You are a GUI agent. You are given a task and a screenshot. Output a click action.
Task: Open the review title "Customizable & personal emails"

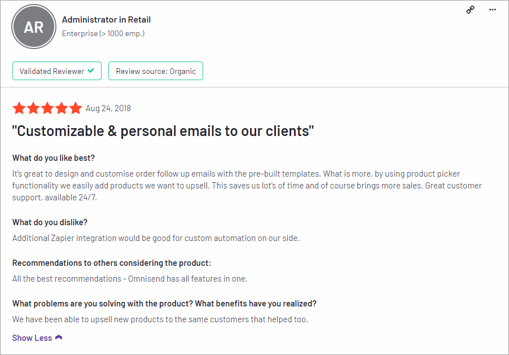(163, 131)
